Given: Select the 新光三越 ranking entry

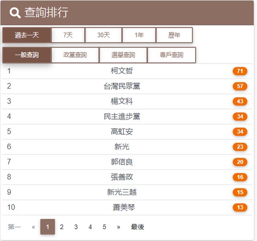Looking at the screenshot, I should pyautogui.click(x=122, y=192).
